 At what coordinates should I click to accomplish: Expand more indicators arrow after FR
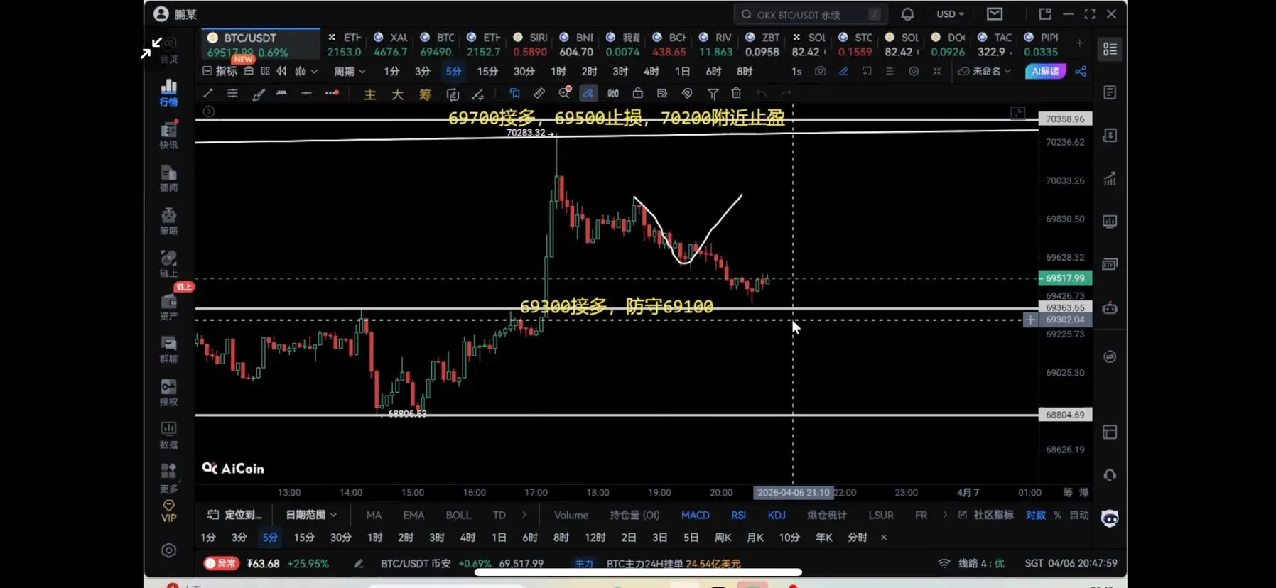(945, 515)
